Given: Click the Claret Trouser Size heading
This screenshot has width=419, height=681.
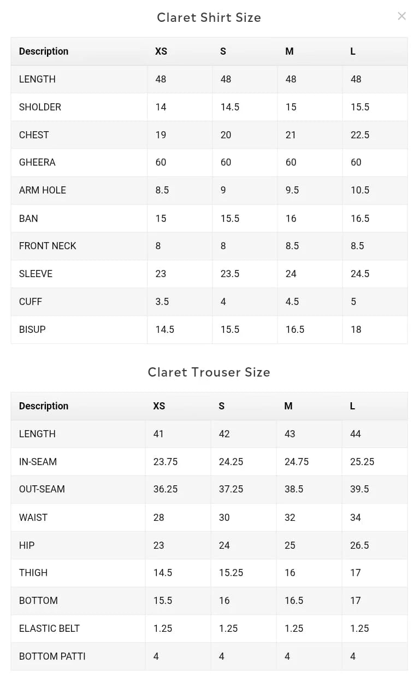Looking at the screenshot, I should click(x=209, y=372).
